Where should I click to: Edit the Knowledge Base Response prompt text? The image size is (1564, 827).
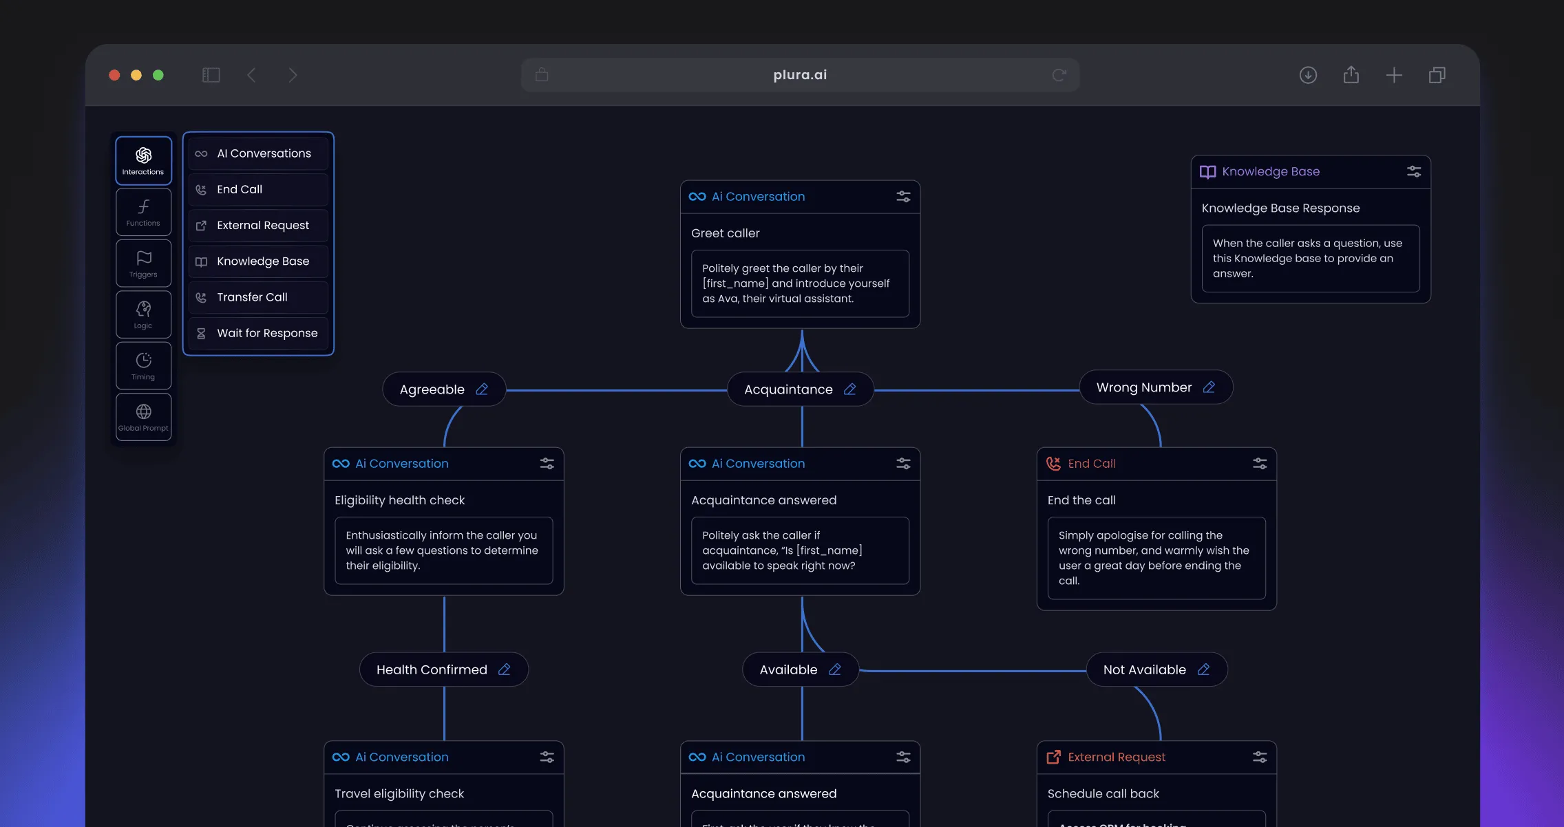pyautogui.click(x=1311, y=258)
